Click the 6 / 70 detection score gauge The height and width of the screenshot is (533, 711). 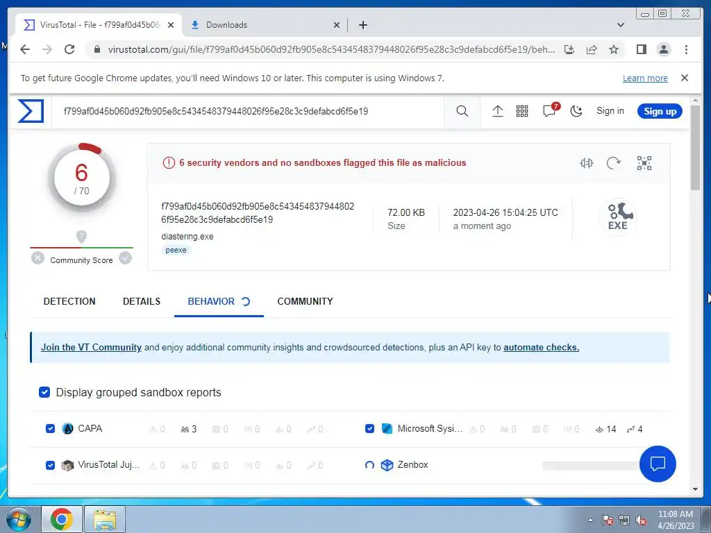coord(82,178)
